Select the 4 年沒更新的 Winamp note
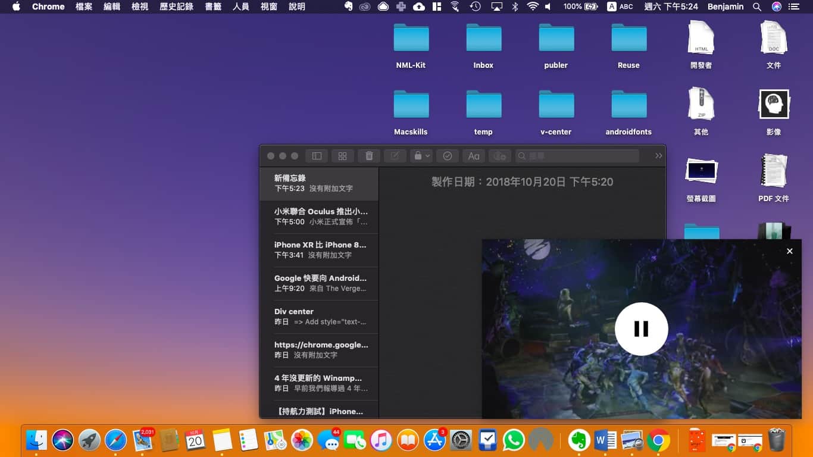The width and height of the screenshot is (813, 457). pyautogui.click(x=319, y=384)
